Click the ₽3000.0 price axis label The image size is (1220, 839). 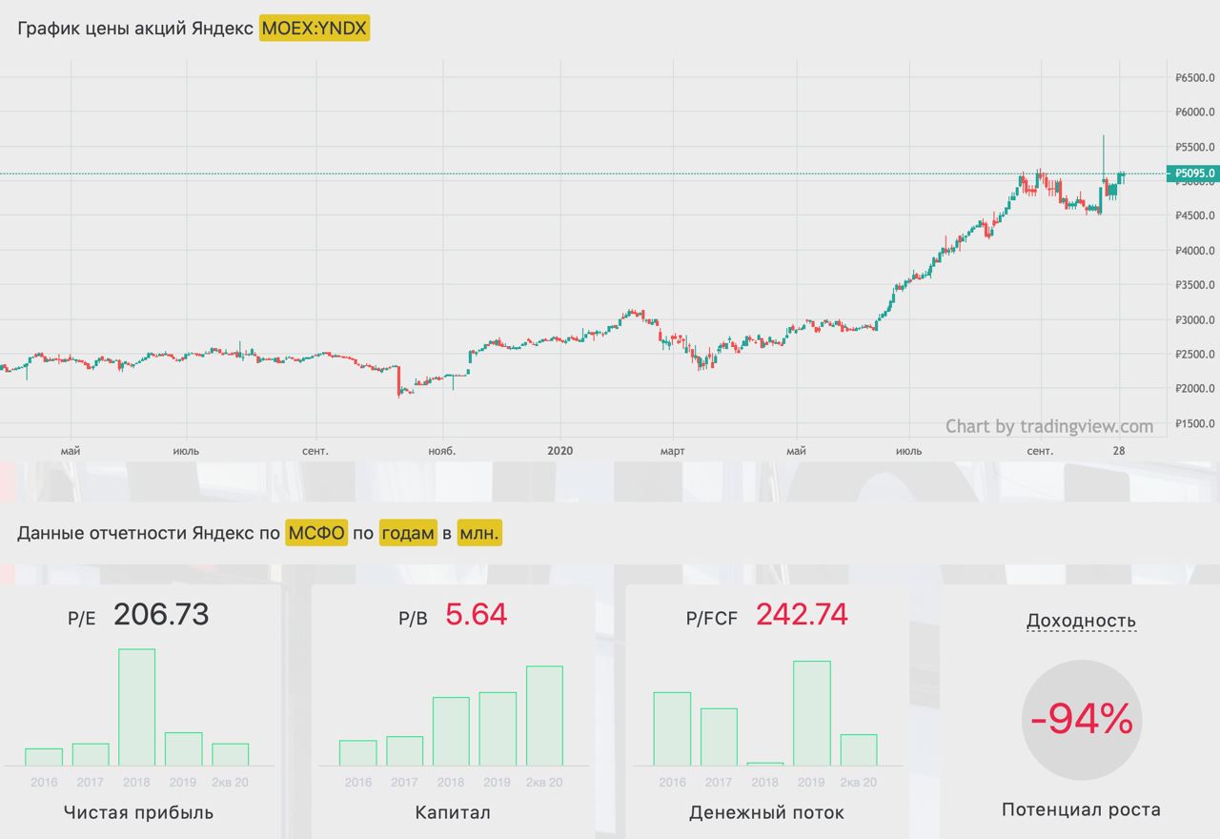coord(1194,319)
